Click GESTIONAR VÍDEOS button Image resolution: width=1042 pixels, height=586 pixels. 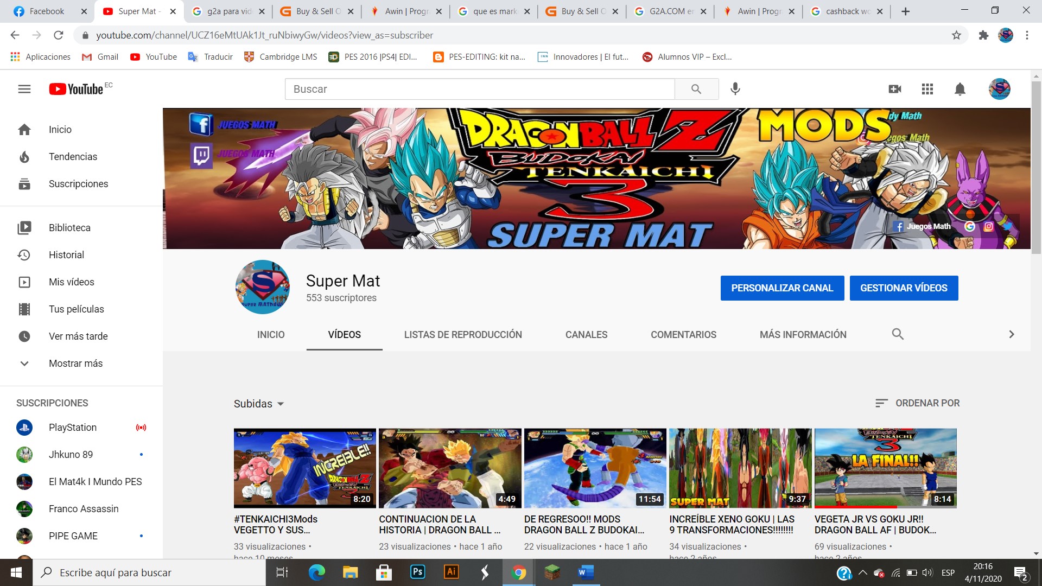click(x=904, y=288)
